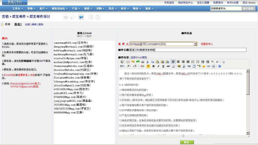This screenshot has height=145, width=258.
Task: Choose text color with Ab icon
Action: click(x=143, y=66)
